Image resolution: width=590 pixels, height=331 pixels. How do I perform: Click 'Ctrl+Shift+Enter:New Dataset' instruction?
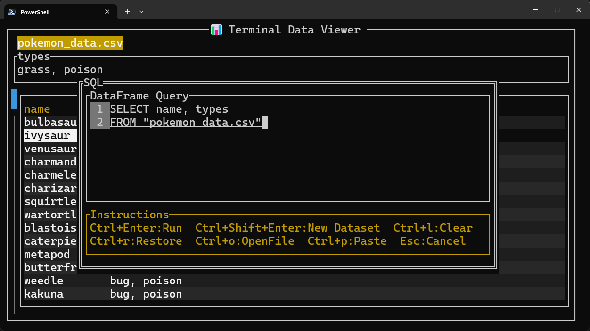pyautogui.click(x=288, y=228)
